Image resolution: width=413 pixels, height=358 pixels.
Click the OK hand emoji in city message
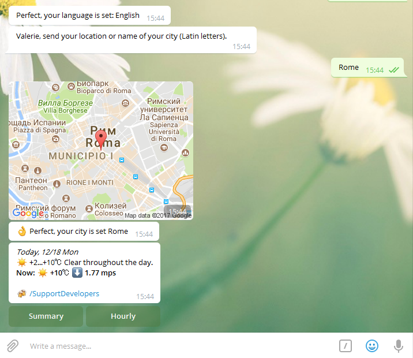(22, 231)
